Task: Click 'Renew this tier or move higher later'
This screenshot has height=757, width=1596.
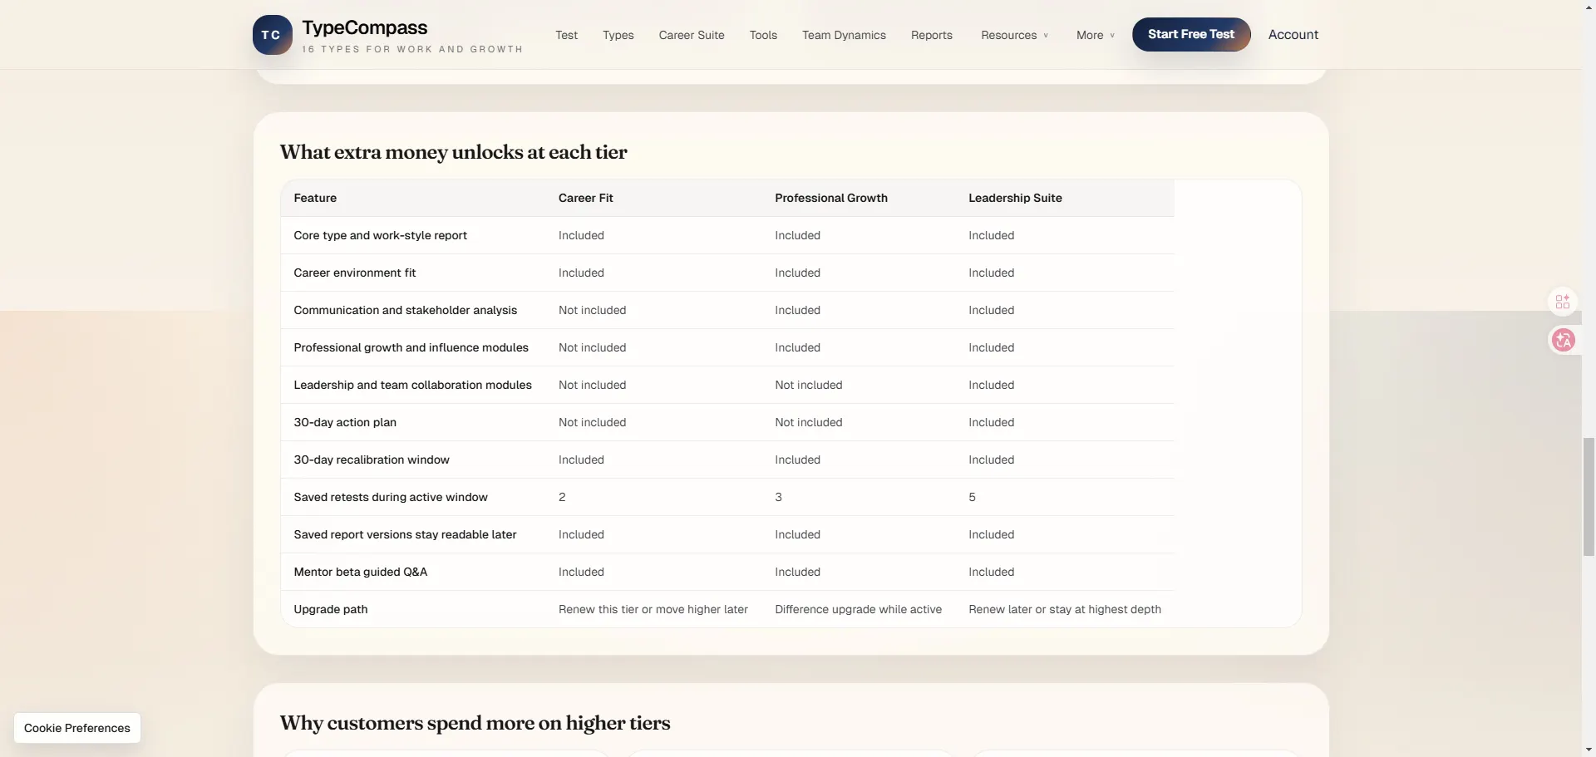Action: [x=653, y=609]
